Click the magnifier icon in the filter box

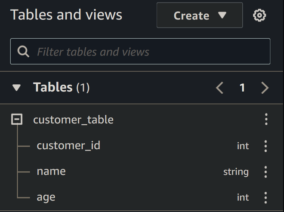(x=23, y=52)
